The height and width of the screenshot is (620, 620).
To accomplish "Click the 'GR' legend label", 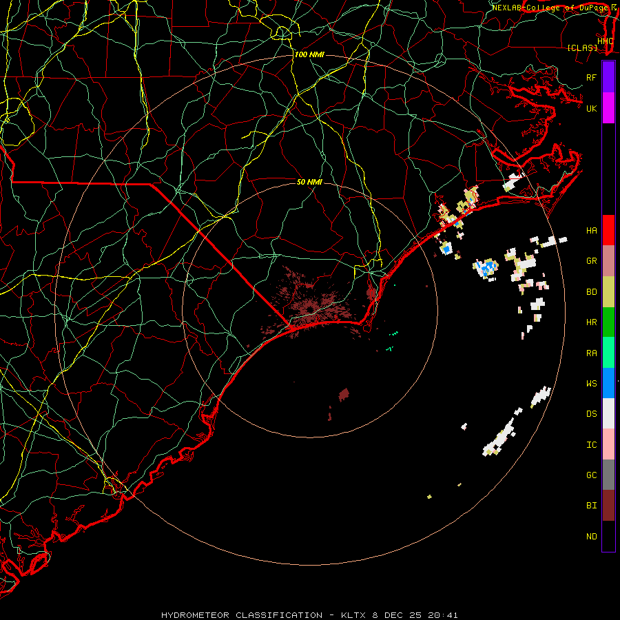I will (591, 261).
